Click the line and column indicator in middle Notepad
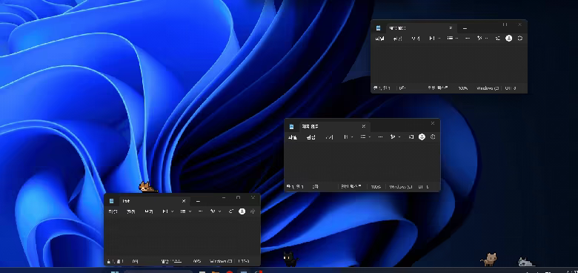 click(294, 187)
